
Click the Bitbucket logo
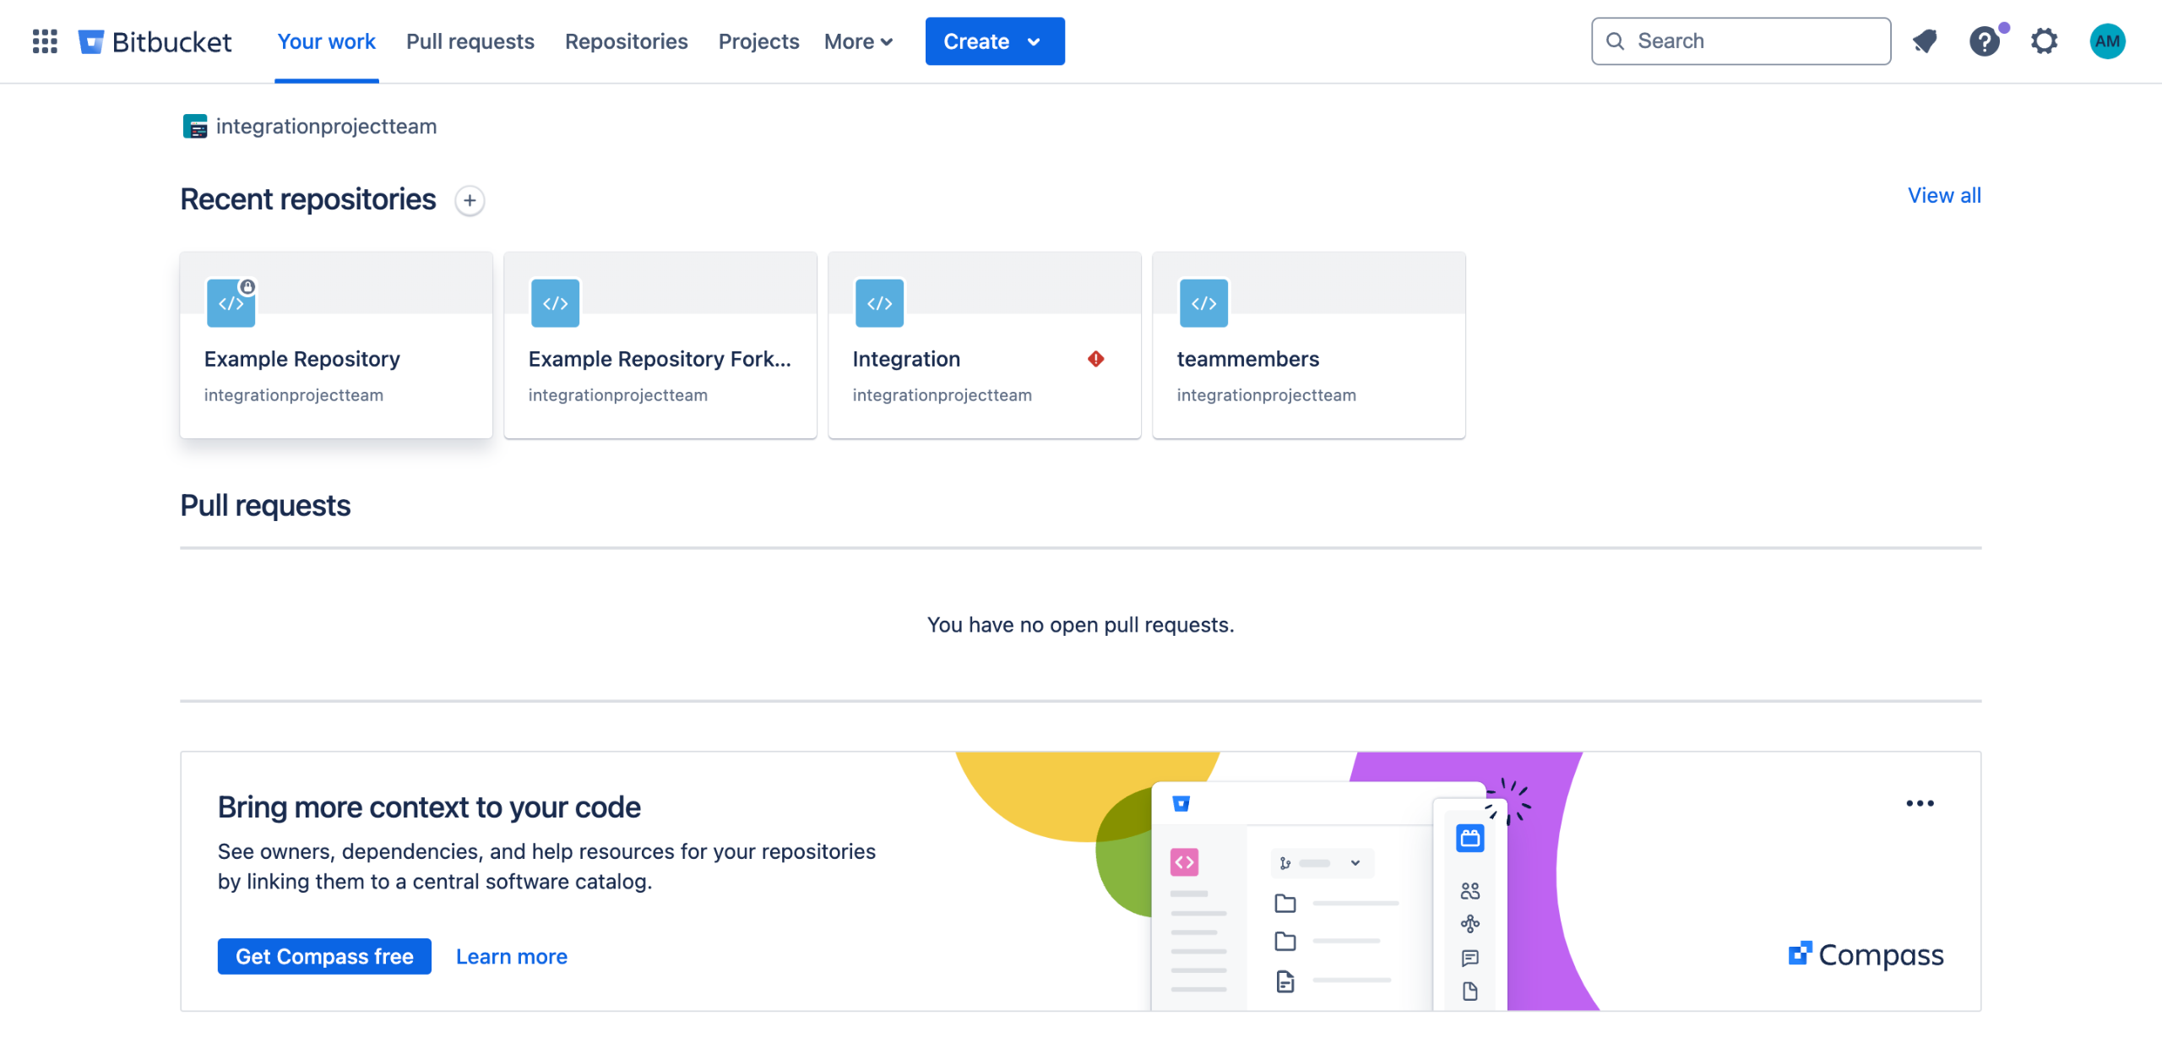point(155,41)
